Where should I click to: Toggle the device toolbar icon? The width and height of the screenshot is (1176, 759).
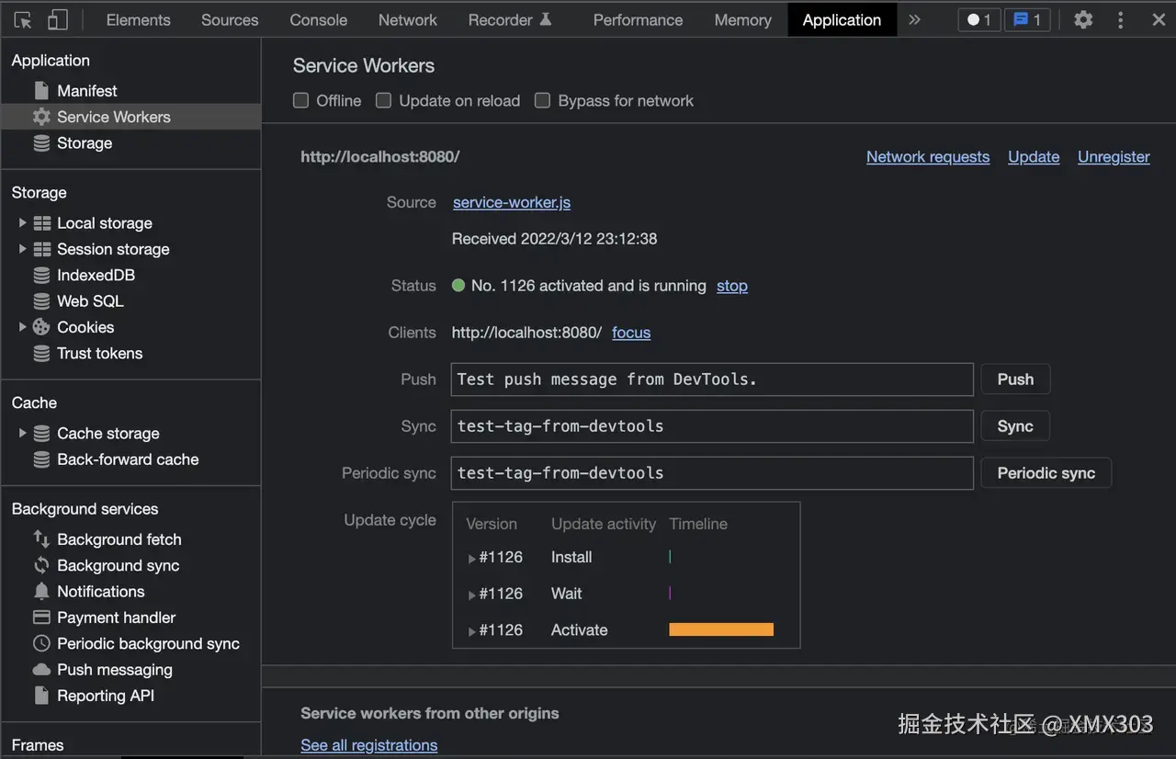(x=57, y=19)
